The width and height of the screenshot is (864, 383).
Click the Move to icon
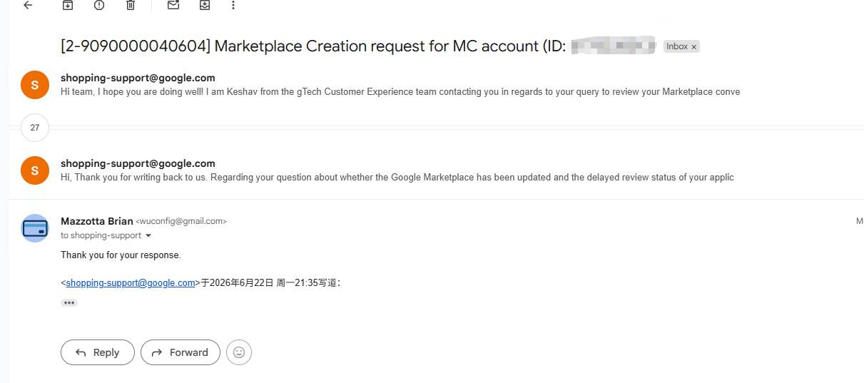pyautogui.click(x=205, y=5)
